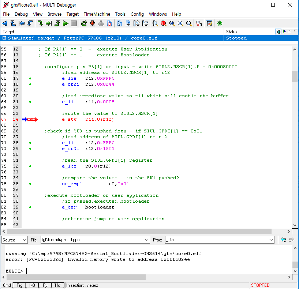Click the call stack down-arrow icon
The image size is (299, 289).
(137, 23)
